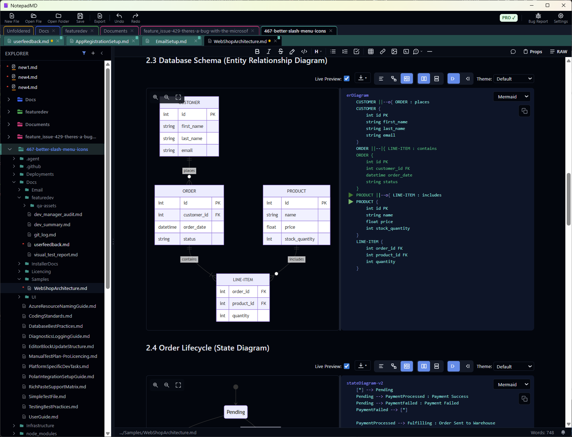Insert a bulleted list
572x437 pixels.
[x=333, y=51]
